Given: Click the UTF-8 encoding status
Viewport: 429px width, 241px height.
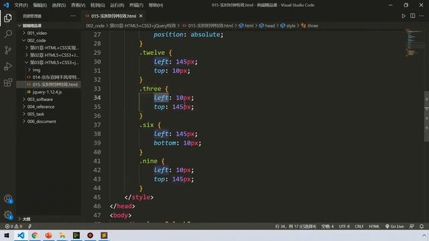Looking at the screenshot, I should pos(344,226).
